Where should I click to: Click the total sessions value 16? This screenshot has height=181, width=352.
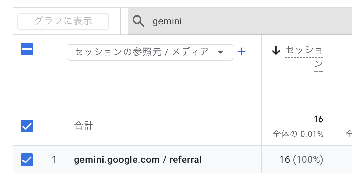318,119
